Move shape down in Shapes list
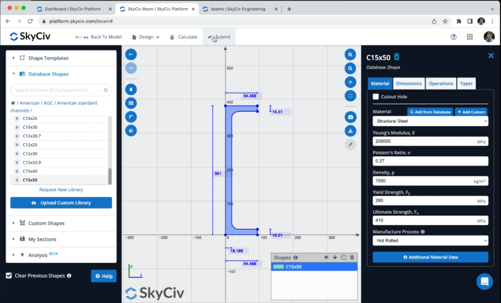The width and height of the screenshot is (501, 303). (334, 257)
